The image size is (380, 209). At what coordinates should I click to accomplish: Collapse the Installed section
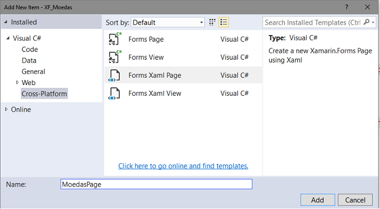6,22
